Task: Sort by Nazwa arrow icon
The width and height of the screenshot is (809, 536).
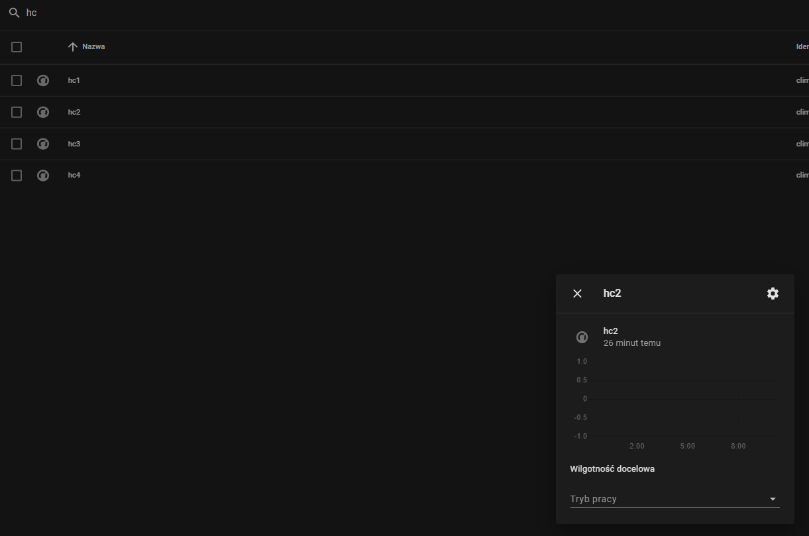Action: coord(73,47)
